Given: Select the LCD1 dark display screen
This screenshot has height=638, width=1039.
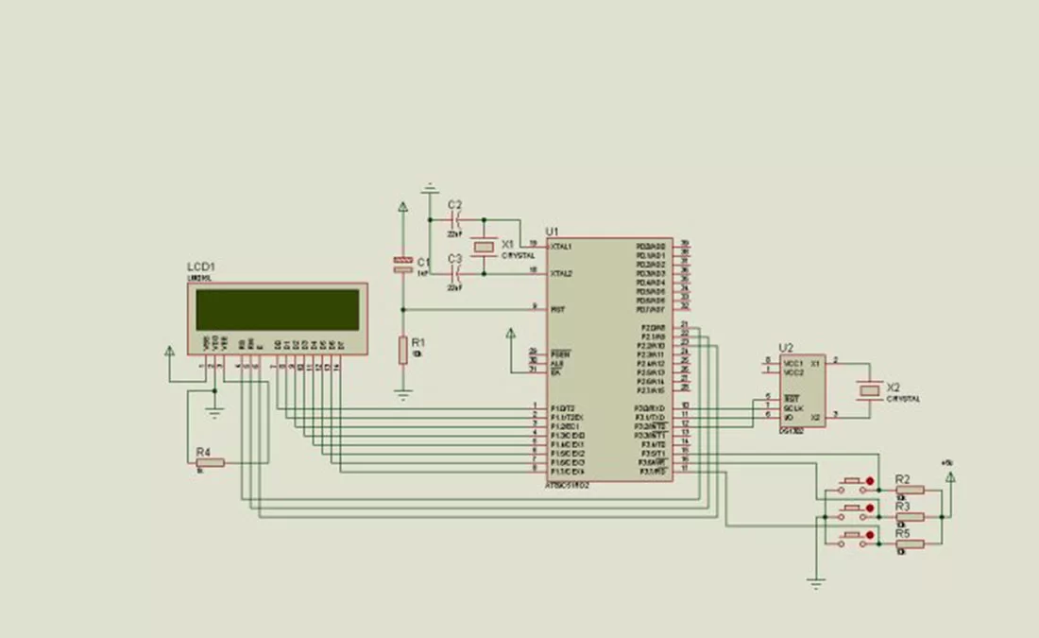Looking at the screenshot, I should pos(278,310).
